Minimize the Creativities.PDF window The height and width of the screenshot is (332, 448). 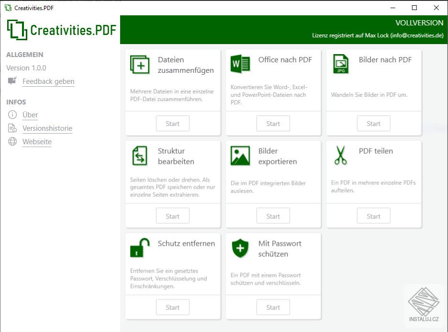(x=393, y=8)
